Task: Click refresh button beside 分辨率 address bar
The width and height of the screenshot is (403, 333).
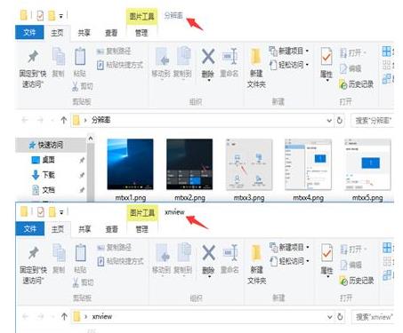Action: (x=340, y=120)
